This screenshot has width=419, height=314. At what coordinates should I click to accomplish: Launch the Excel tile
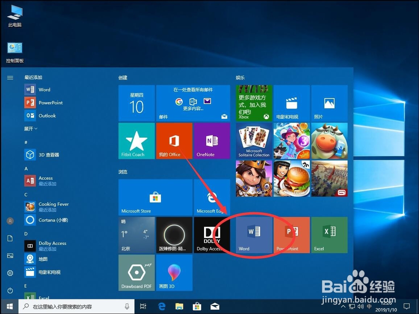click(x=329, y=235)
